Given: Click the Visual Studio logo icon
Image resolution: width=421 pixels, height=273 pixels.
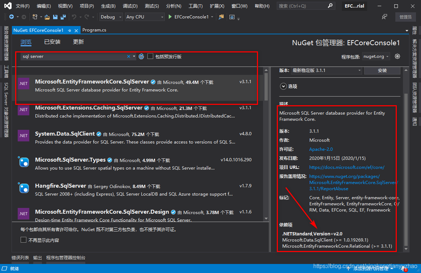Looking at the screenshot, I should tap(8, 6).
